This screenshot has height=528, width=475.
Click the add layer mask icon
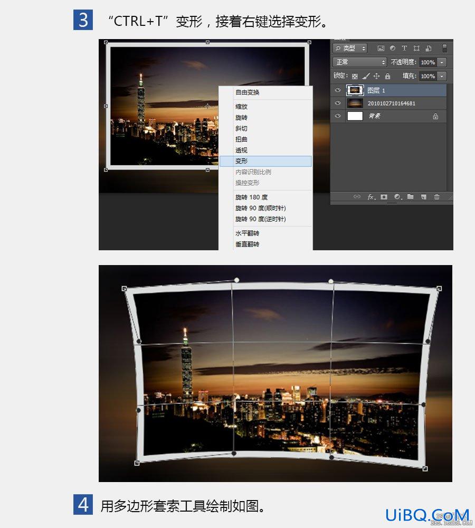pos(384,196)
